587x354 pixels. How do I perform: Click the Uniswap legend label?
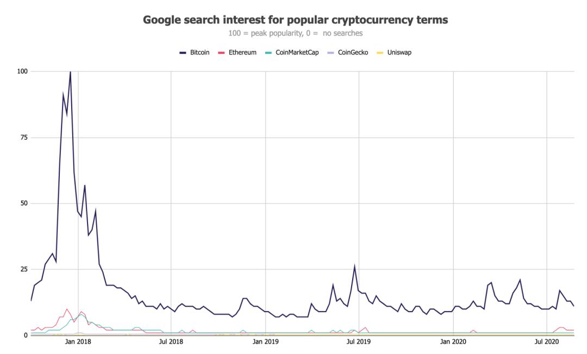click(x=399, y=52)
